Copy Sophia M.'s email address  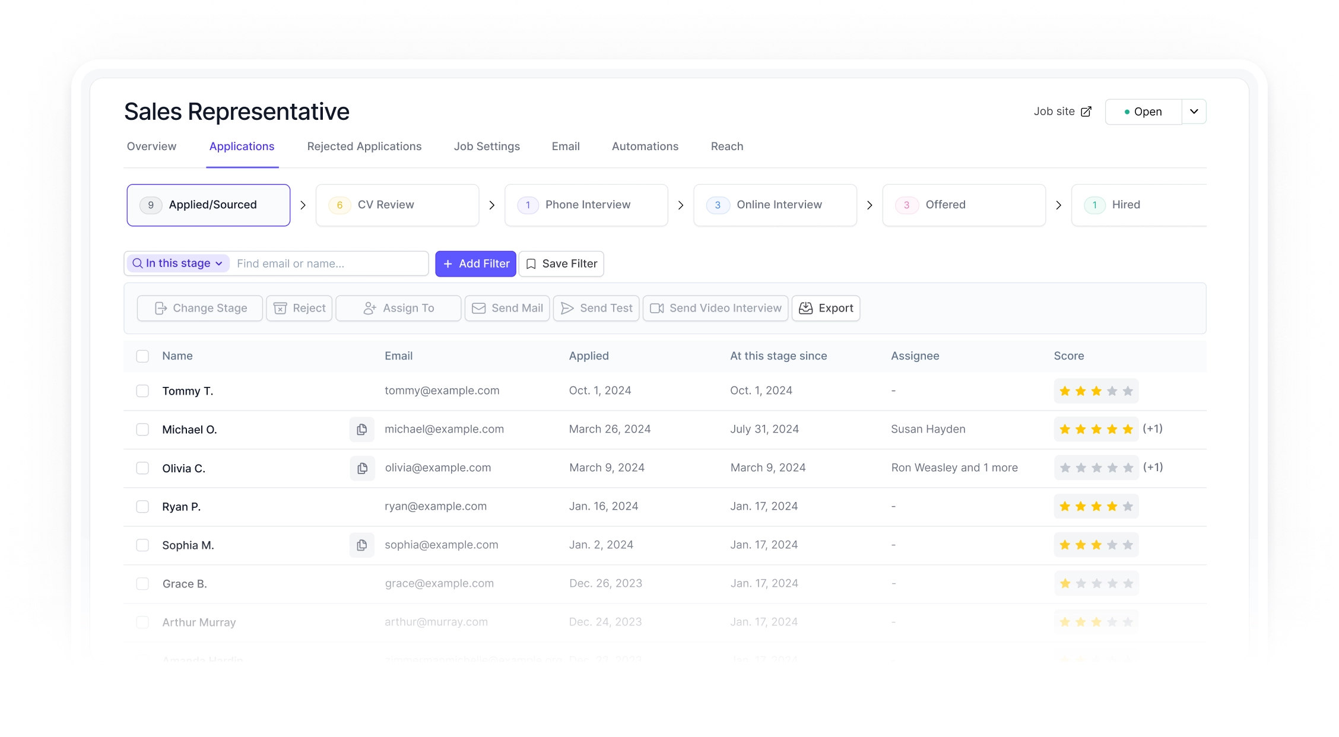pos(362,545)
